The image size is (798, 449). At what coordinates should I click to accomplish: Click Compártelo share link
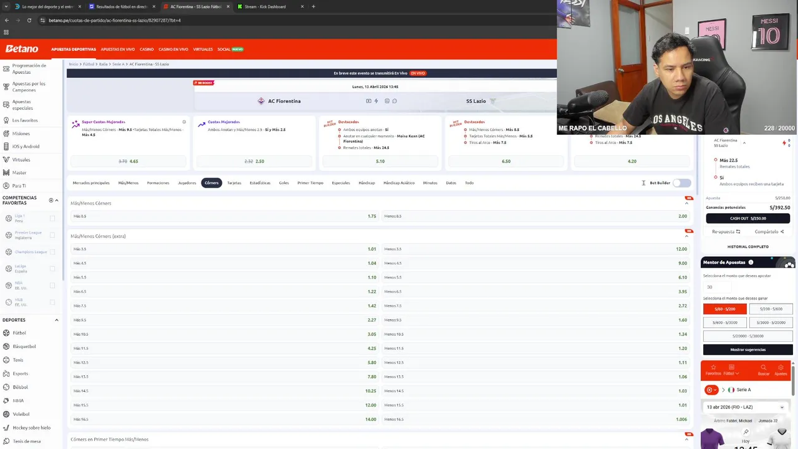(769, 232)
